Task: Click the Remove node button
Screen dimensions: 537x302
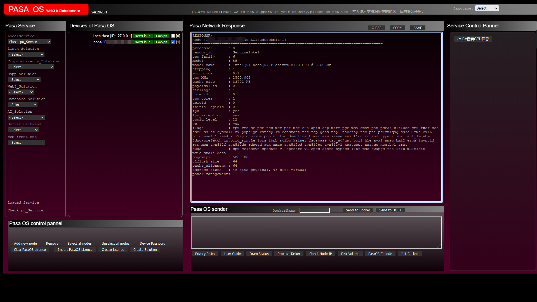Action: pyautogui.click(x=52, y=243)
